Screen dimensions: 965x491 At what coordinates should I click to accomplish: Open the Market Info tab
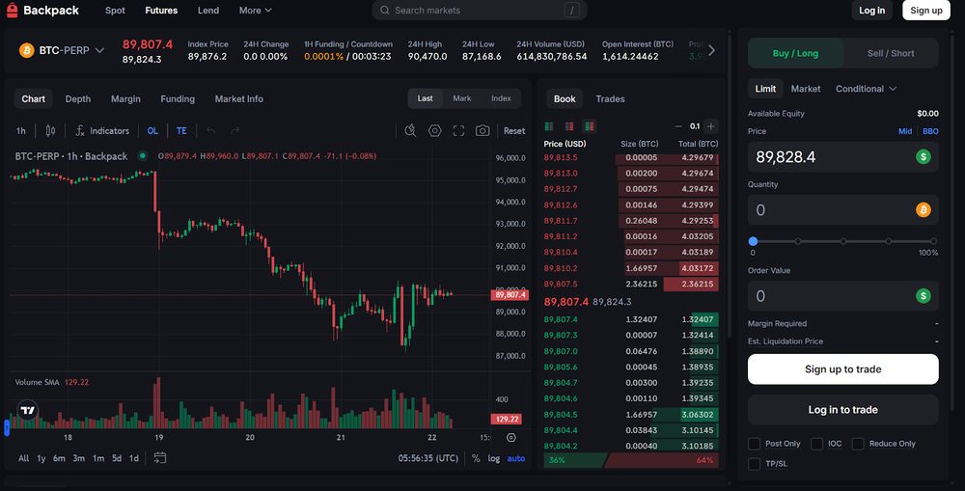pyautogui.click(x=238, y=98)
